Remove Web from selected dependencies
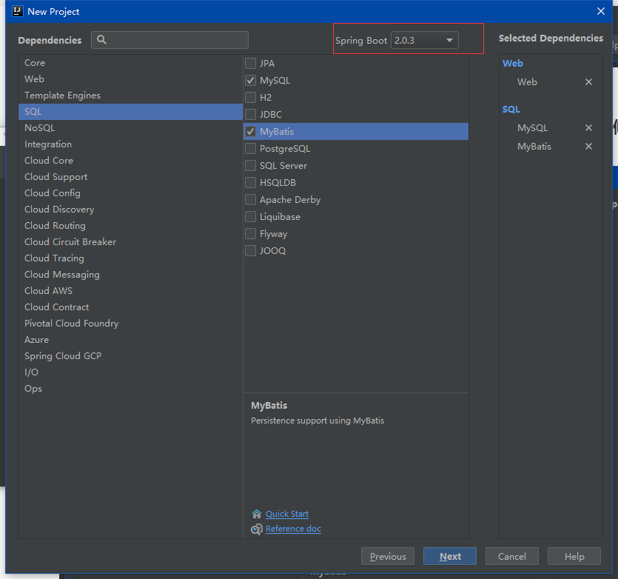Image resolution: width=618 pixels, height=579 pixels. click(x=588, y=81)
